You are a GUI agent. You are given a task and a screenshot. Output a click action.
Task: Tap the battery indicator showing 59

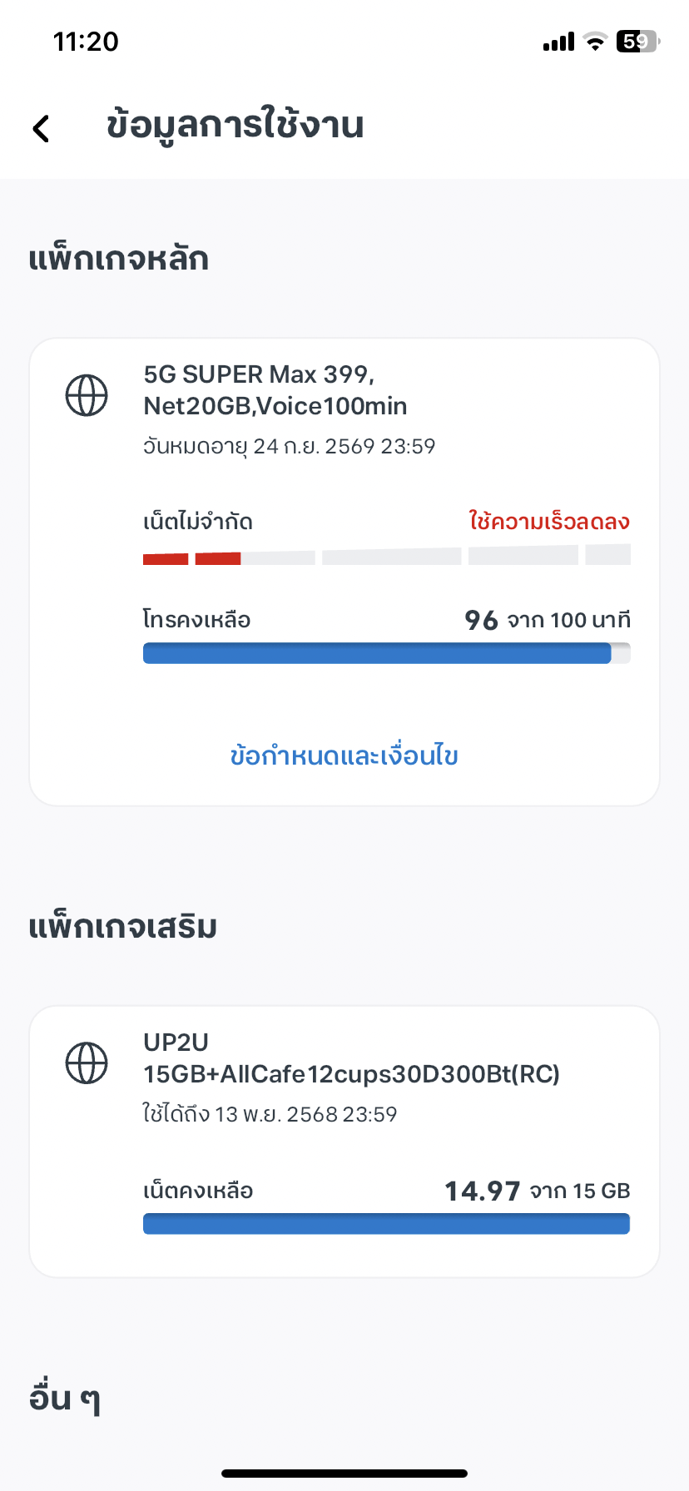pyautogui.click(x=637, y=42)
